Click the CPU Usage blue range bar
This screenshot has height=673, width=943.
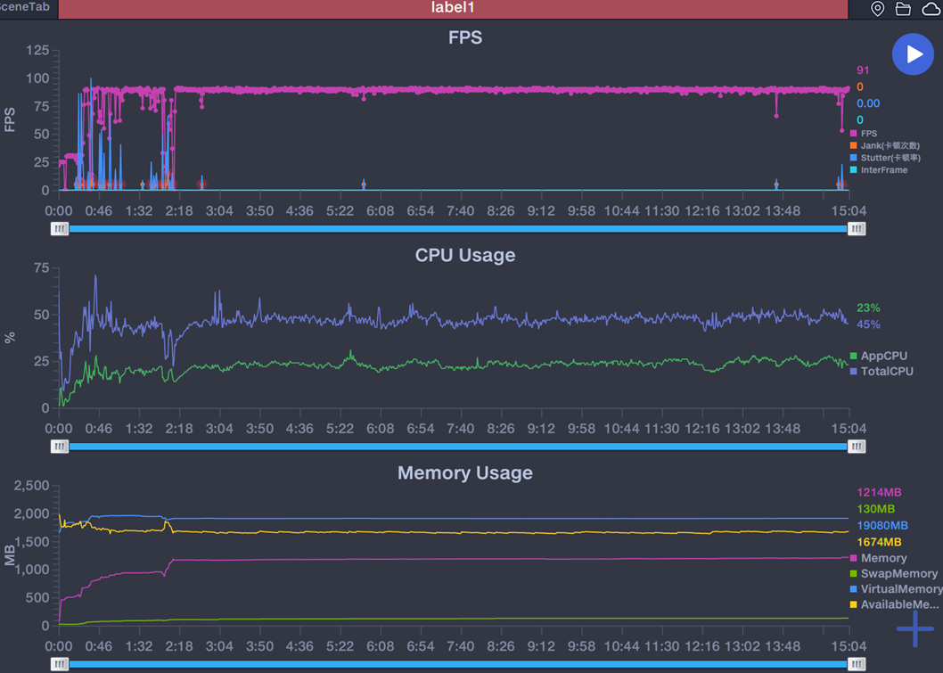[457, 447]
